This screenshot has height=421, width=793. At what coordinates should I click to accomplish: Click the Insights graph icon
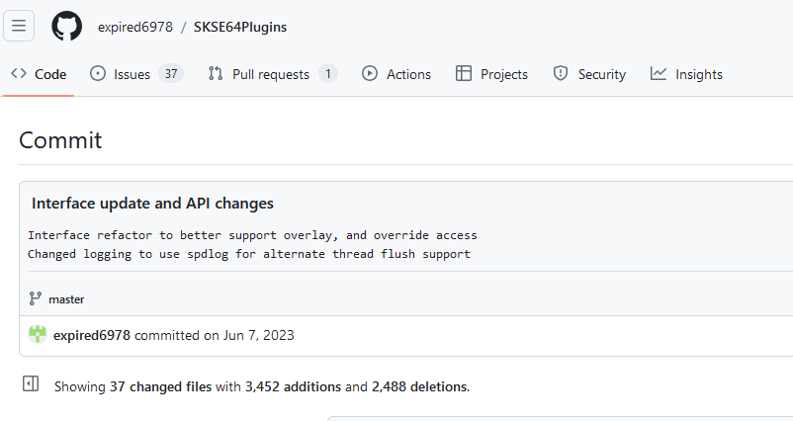(659, 74)
